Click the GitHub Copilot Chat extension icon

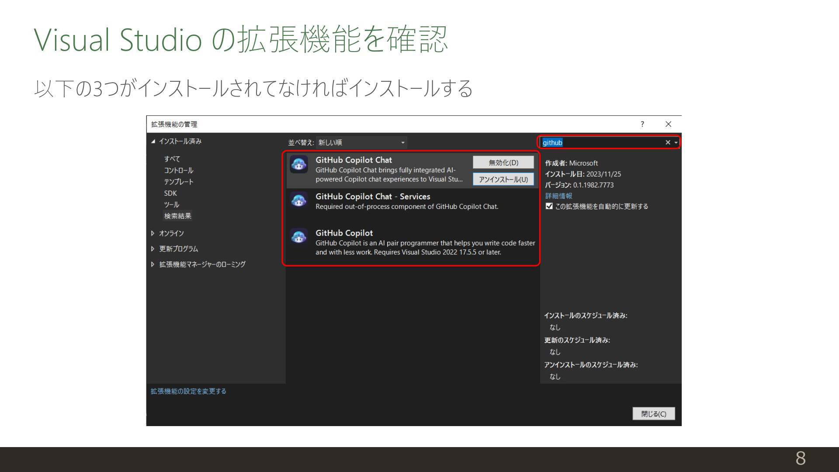tap(299, 164)
